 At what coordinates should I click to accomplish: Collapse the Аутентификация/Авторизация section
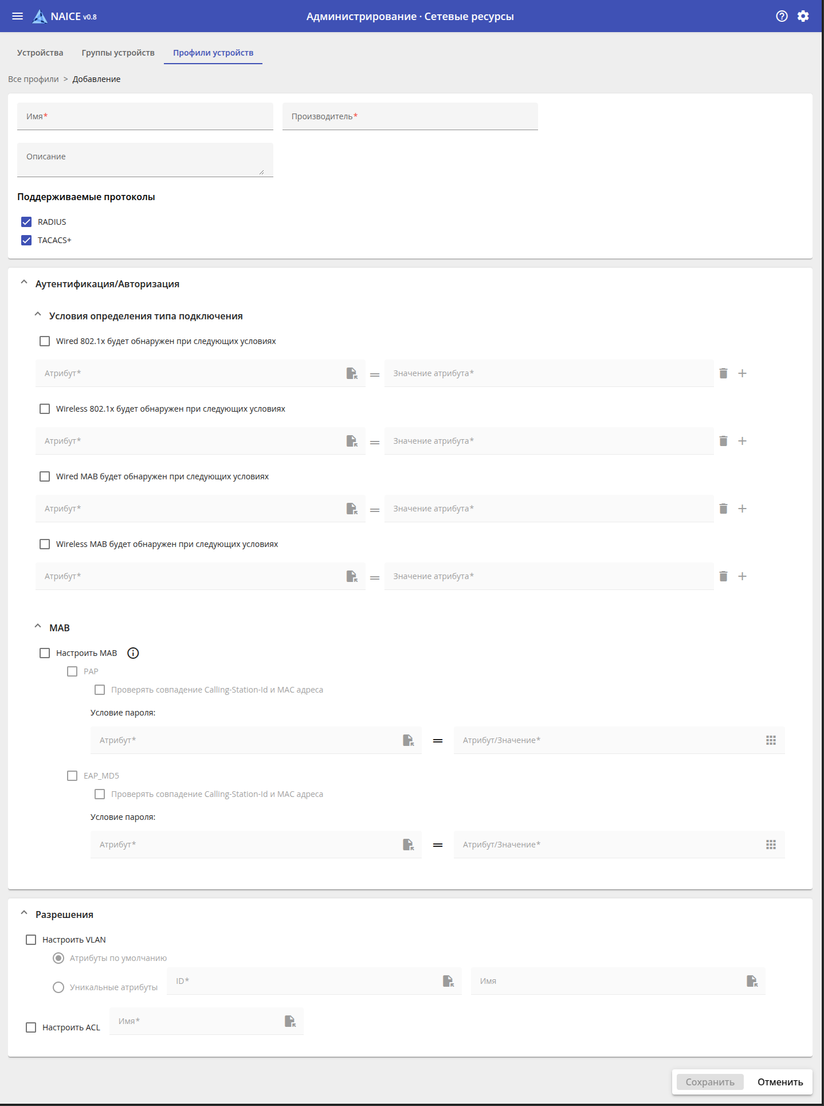(x=24, y=283)
